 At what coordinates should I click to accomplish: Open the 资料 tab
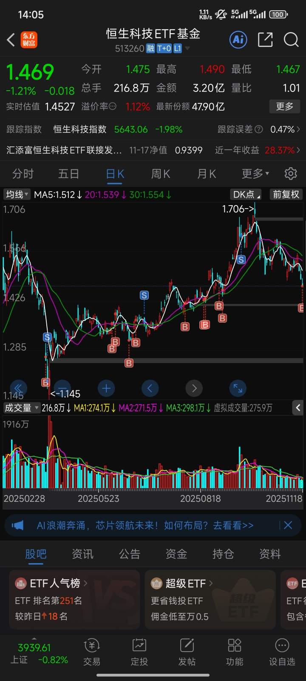pos(270,554)
